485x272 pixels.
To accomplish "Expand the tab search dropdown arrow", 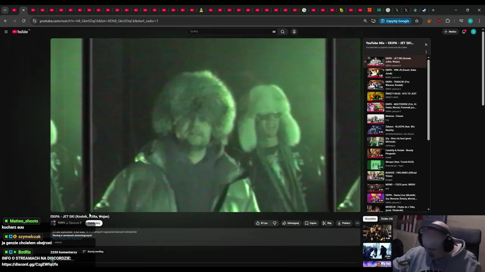I will 5,10.
